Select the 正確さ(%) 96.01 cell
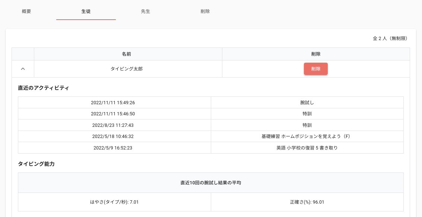Image resolution: width=422 pixels, height=217 pixels. (x=307, y=202)
